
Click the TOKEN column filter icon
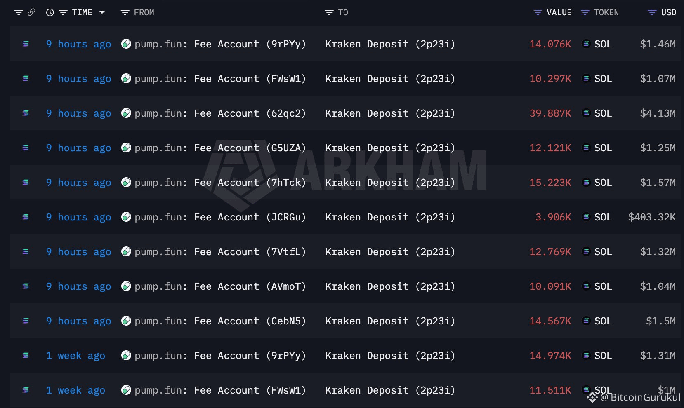pyautogui.click(x=585, y=13)
